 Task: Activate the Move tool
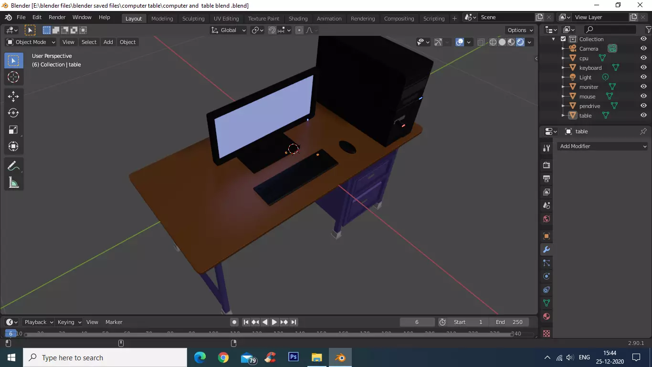13,96
